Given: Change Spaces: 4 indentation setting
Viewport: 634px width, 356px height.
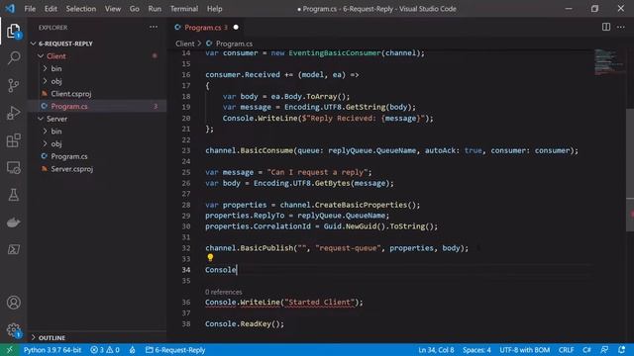Looking at the screenshot, I should (x=476, y=350).
